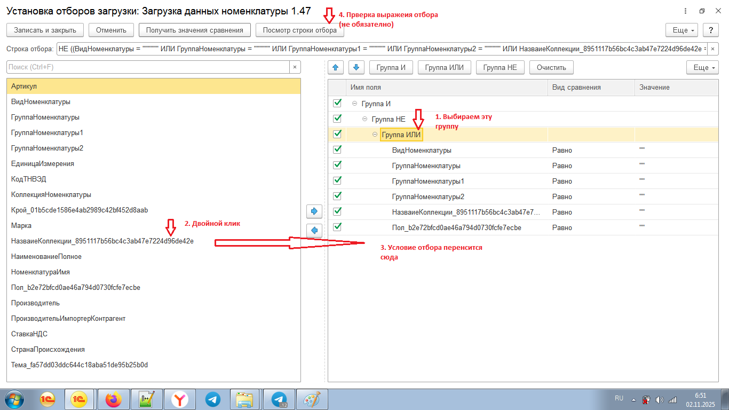Toggle checkbox for ГруппаНоменклатуры2 filter row
Image resolution: width=729 pixels, height=410 pixels.
337,196
